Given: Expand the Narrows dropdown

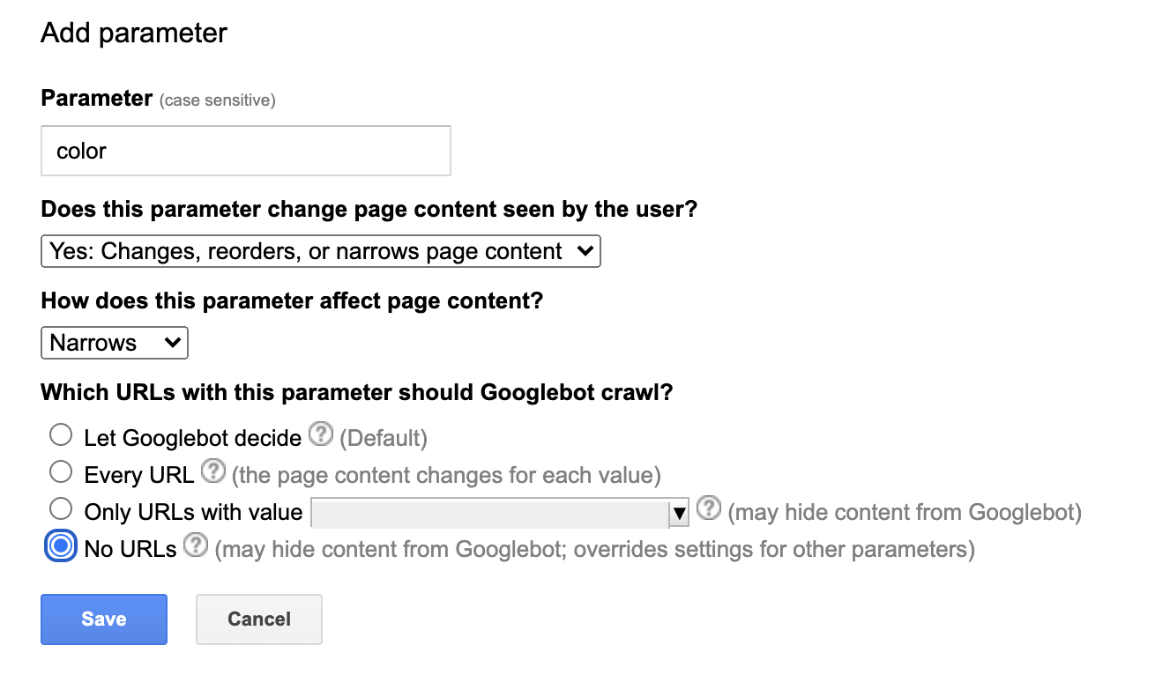Looking at the screenshot, I should [115, 343].
